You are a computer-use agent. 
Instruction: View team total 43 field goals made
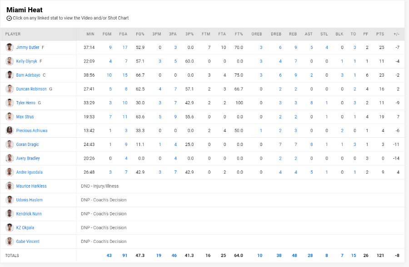coord(109,255)
